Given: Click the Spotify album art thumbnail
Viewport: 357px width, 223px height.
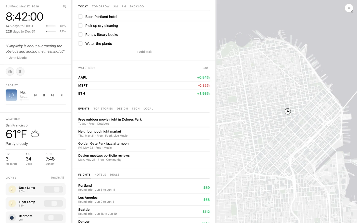Looking at the screenshot, I should pos(11,95).
